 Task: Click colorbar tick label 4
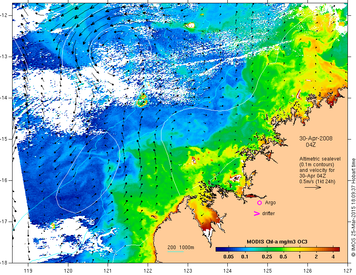click(333, 257)
